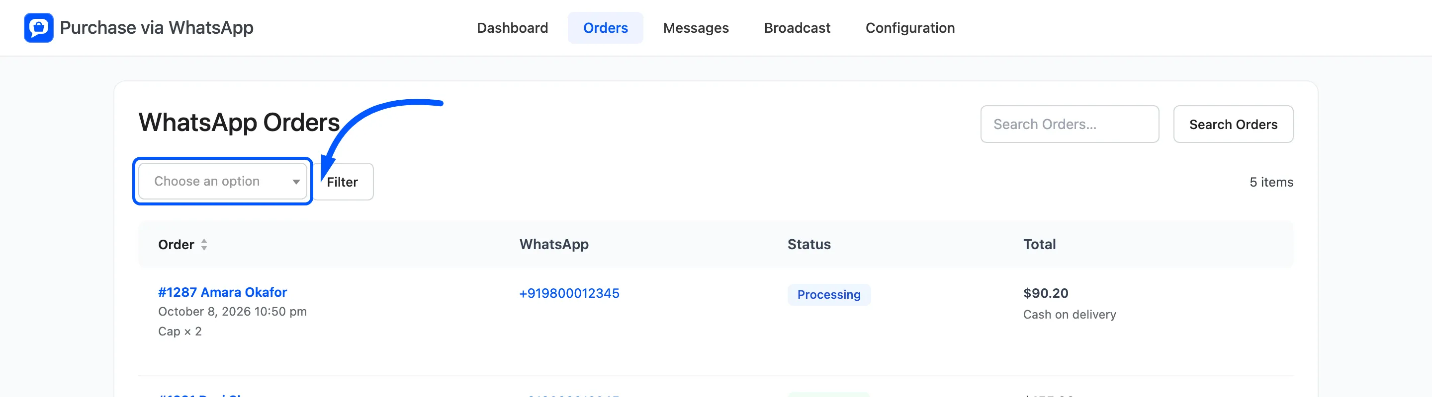The width and height of the screenshot is (1432, 397).
Task: Switch to the Orders tab
Action: pos(605,28)
